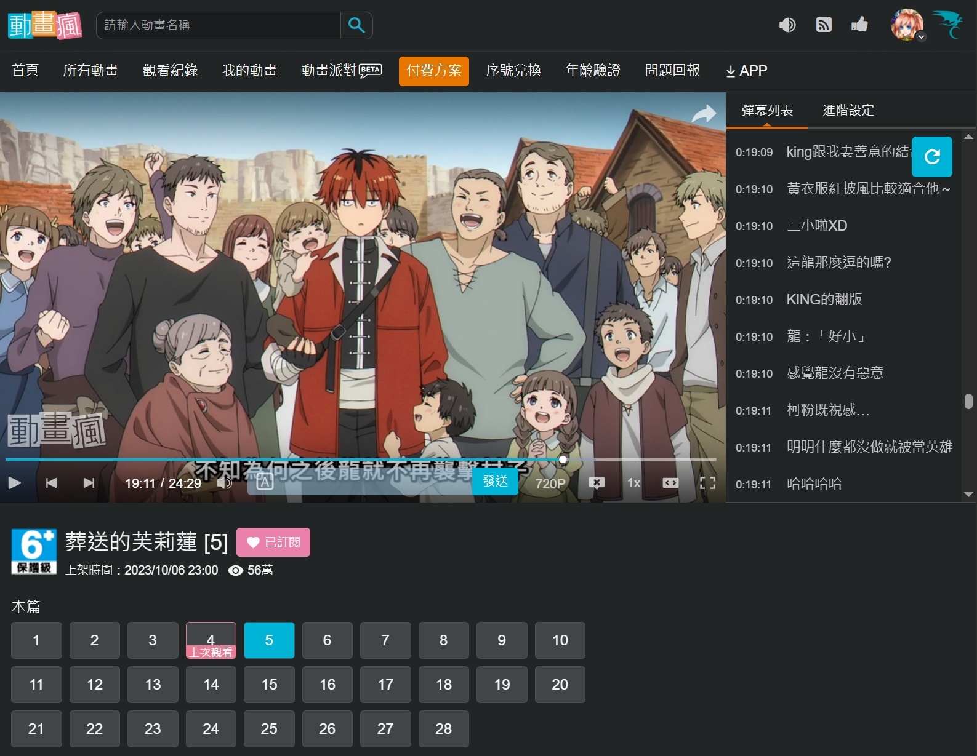Click danmaku '感覺龍沒有惡意'

[835, 373]
